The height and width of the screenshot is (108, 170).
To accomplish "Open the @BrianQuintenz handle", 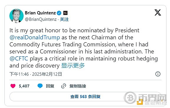I will (41, 19).
